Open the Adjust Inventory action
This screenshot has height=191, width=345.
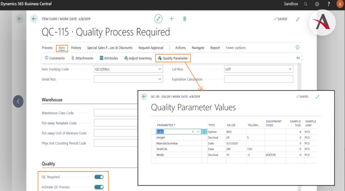point(138,58)
